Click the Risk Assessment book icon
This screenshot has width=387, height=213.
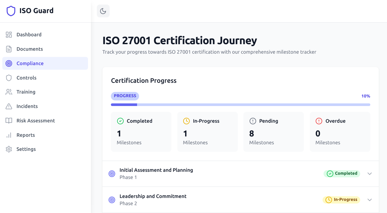(9, 121)
